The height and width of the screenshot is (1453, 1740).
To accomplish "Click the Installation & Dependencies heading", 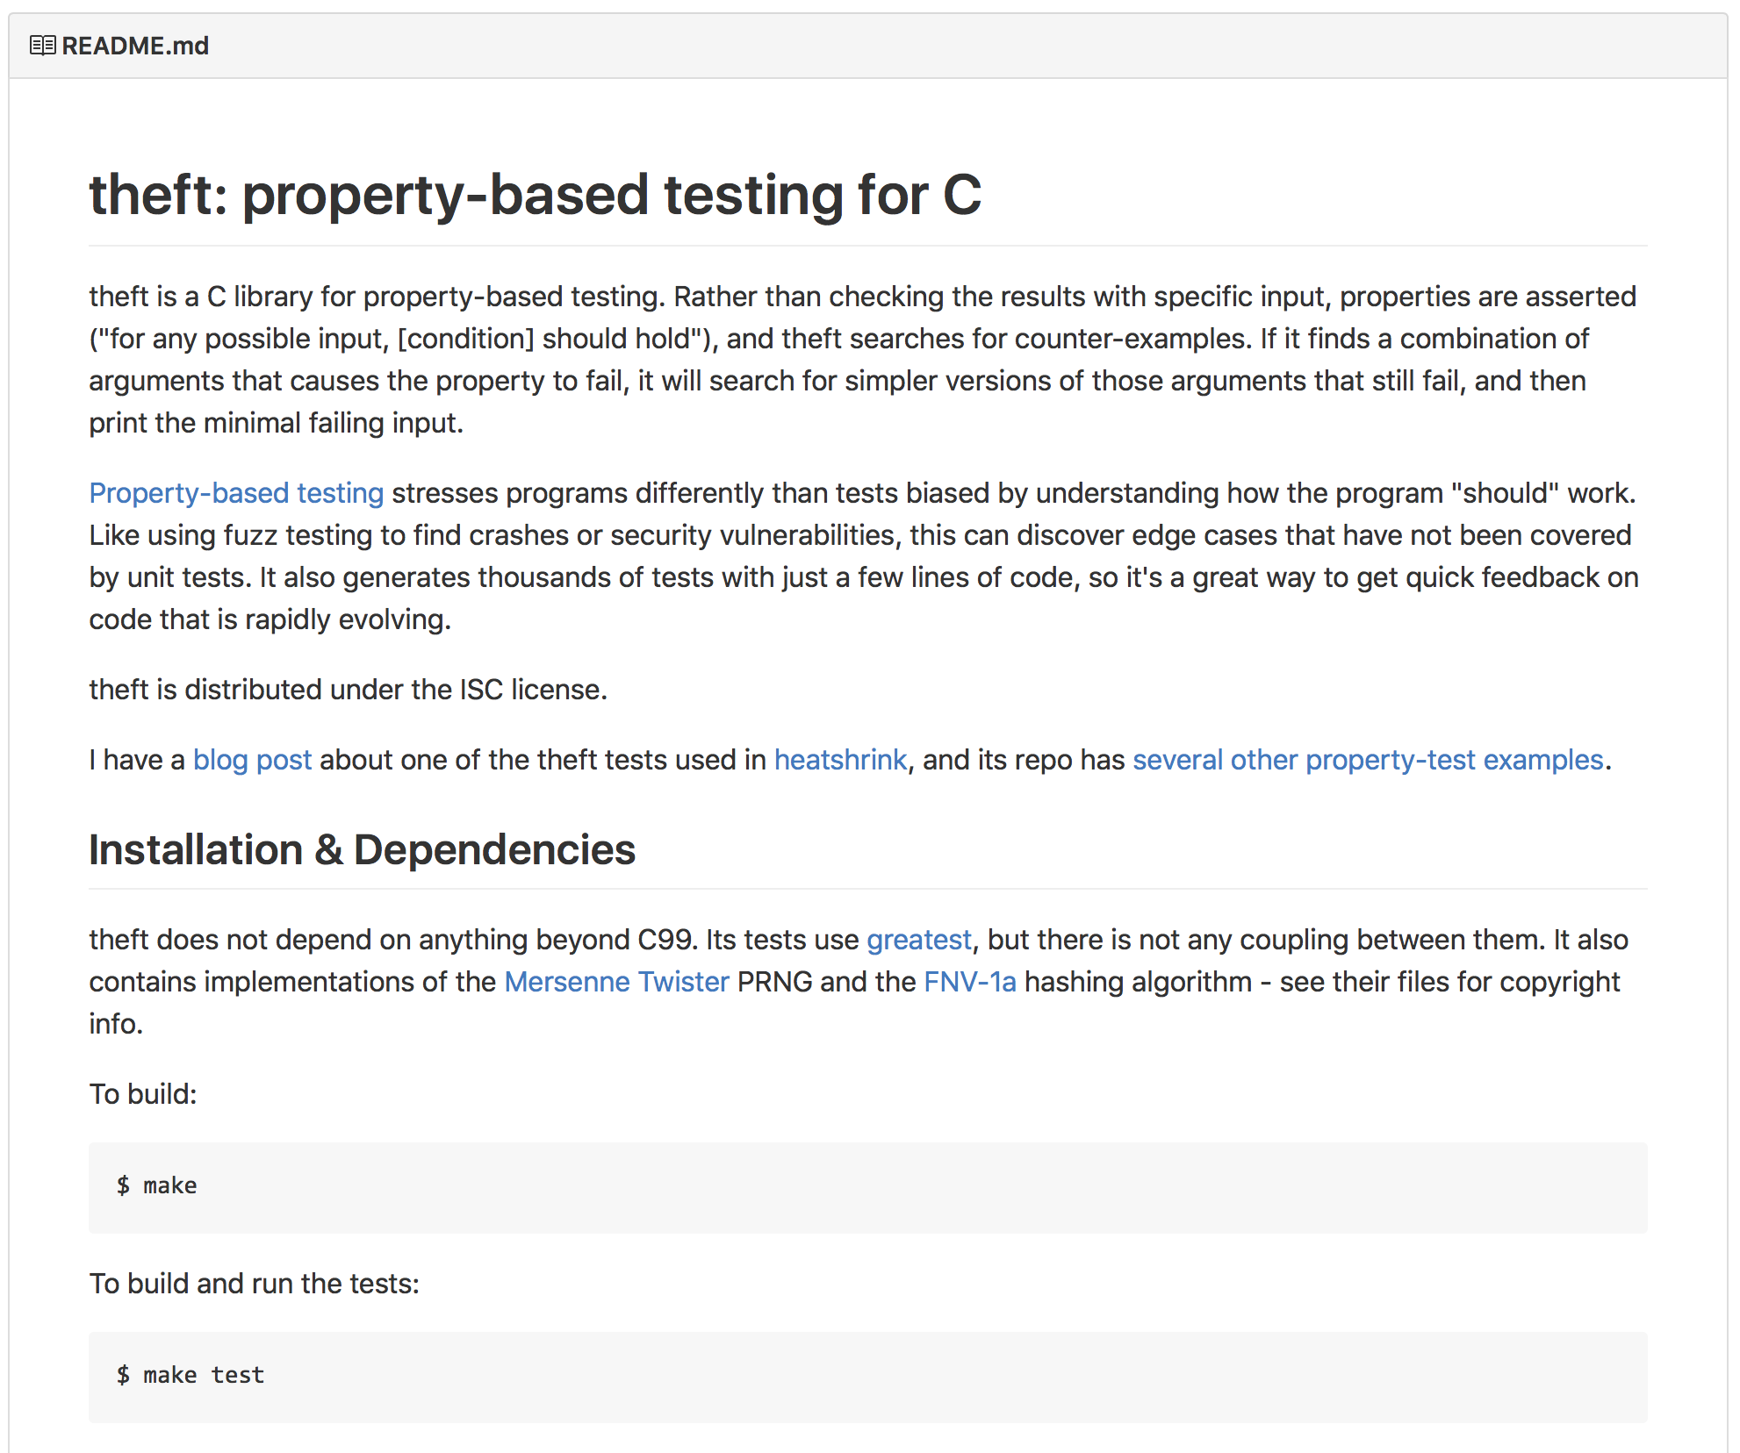I will point(363,848).
